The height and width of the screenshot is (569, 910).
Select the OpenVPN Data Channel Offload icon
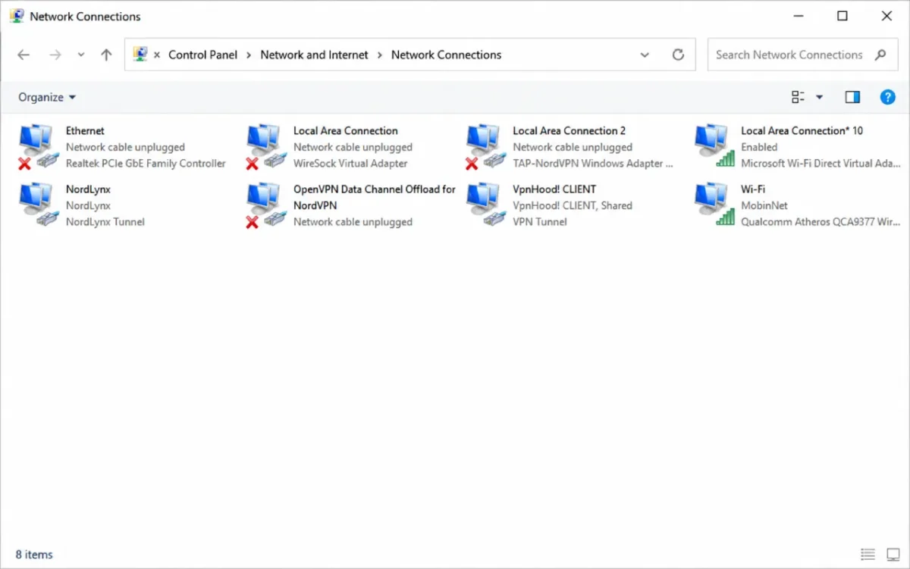coord(266,205)
